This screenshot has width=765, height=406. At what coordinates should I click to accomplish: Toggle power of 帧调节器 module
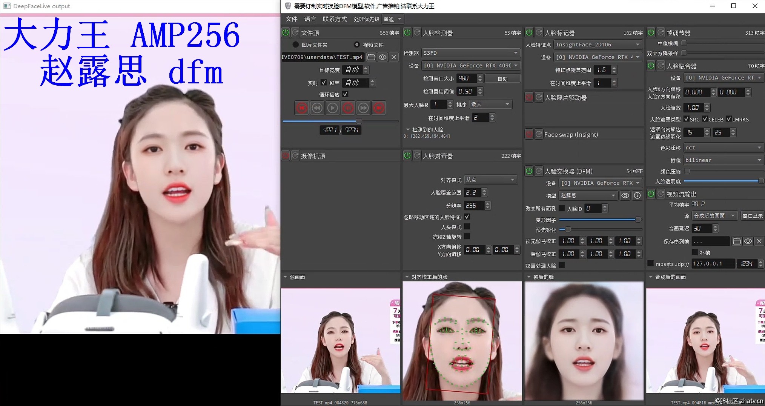(651, 33)
